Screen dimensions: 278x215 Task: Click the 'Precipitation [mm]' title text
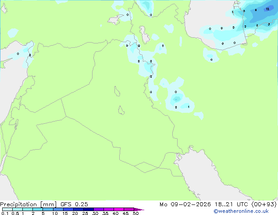pyautogui.click(x=28, y=204)
